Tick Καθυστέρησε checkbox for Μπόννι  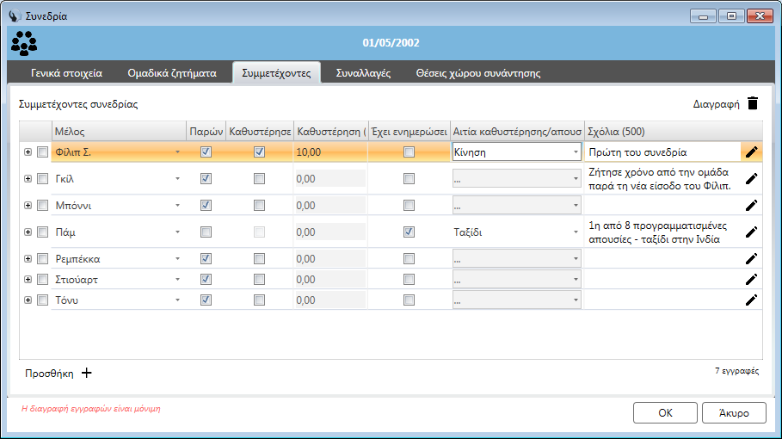pos(259,205)
